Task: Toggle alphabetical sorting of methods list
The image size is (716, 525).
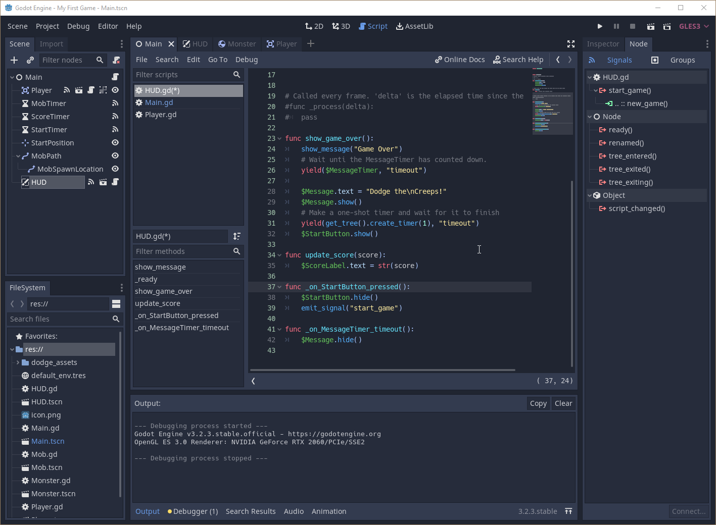Action: click(236, 236)
